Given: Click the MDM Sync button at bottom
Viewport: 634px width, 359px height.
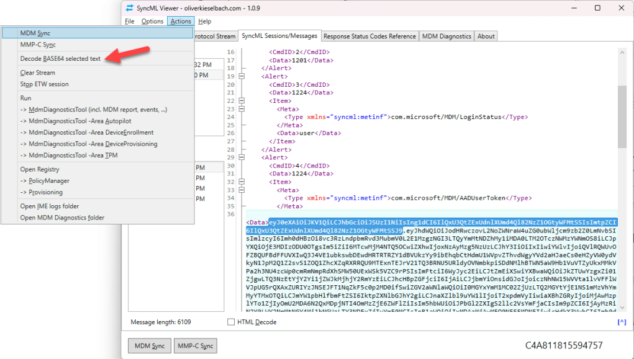Looking at the screenshot, I should 149,345.
